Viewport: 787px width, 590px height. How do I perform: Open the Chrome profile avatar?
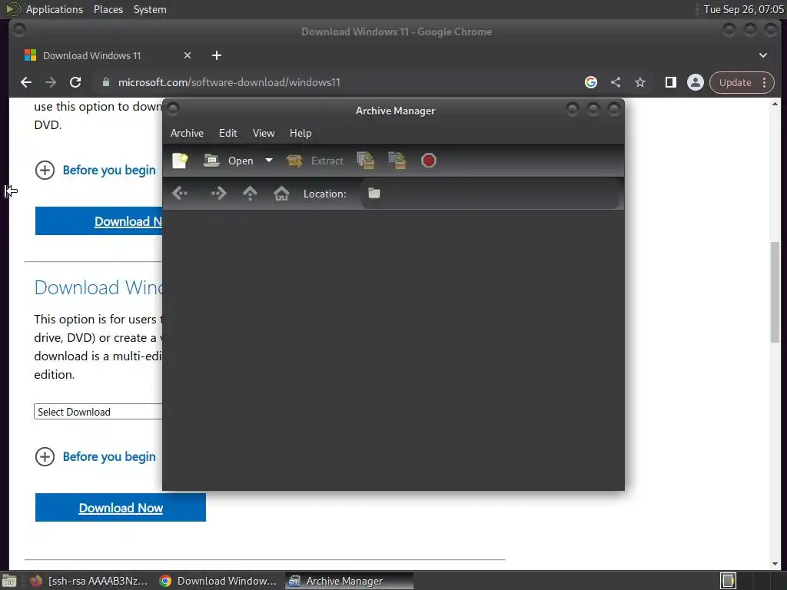(x=695, y=82)
